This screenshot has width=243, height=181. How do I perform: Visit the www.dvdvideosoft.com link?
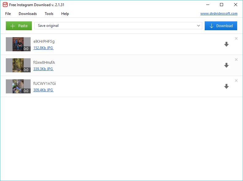tap(219, 14)
